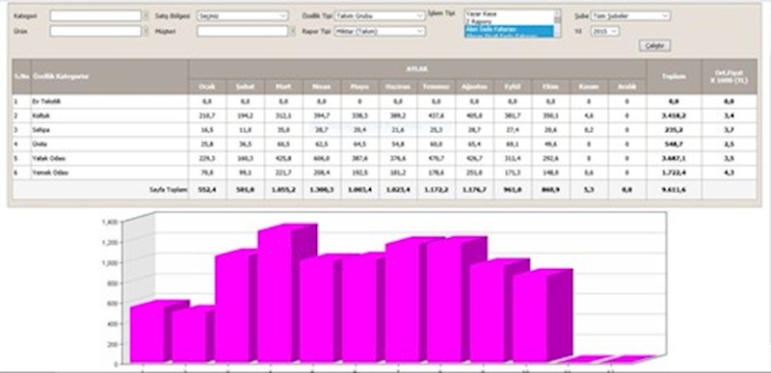Focus the Ürün input field
The height and width of the screenshot is (373, 771).
[x=95, y=32]
